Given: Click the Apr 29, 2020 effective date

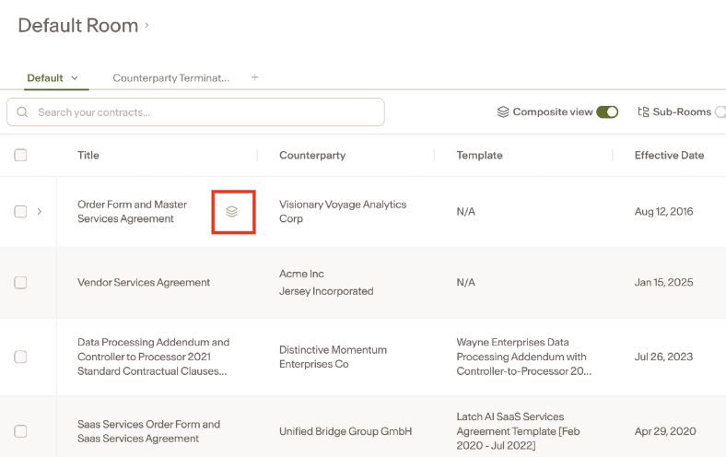Looking at the screenshot, I should coord(665,431).
